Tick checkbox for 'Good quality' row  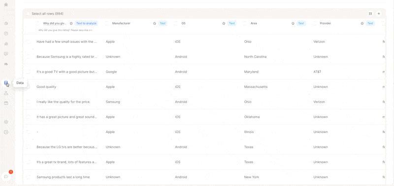tap(29, 86)
